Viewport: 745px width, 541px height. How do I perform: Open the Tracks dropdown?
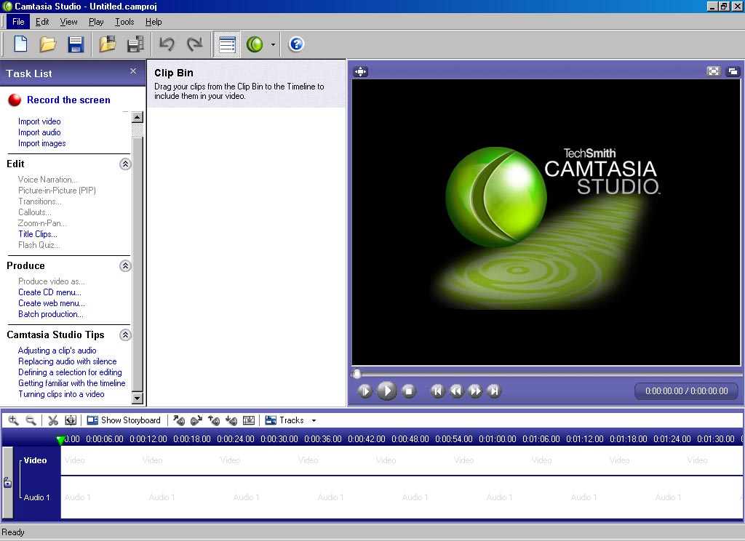click(x=291, y=420)
